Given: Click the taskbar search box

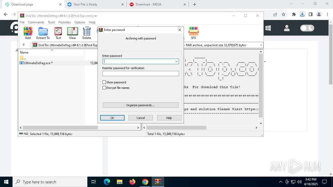Looking at the screenshot, I should (x=50, y=182).
